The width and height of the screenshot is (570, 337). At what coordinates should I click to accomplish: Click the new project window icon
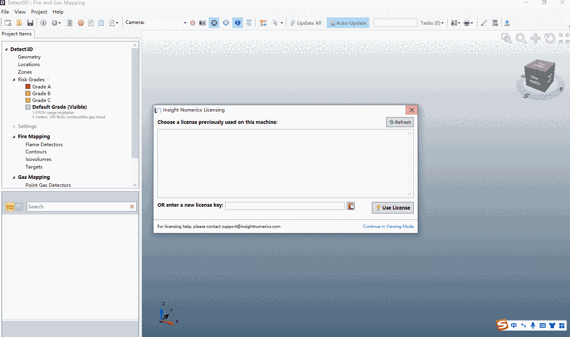click(x=8, y=23)
